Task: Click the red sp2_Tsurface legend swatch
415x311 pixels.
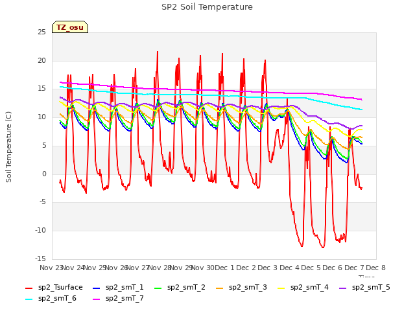Action: tap(29, 288)
